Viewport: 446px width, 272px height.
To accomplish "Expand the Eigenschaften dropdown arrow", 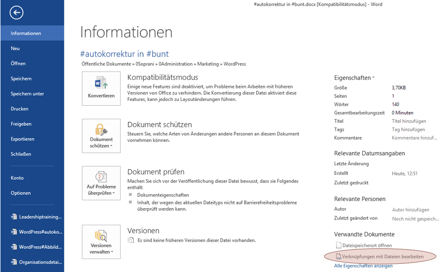I will 373,78.
